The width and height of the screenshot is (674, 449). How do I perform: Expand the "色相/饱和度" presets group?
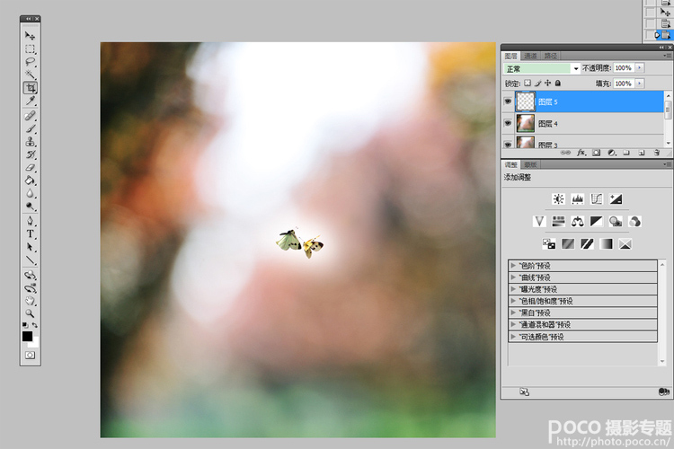[513, 301]
